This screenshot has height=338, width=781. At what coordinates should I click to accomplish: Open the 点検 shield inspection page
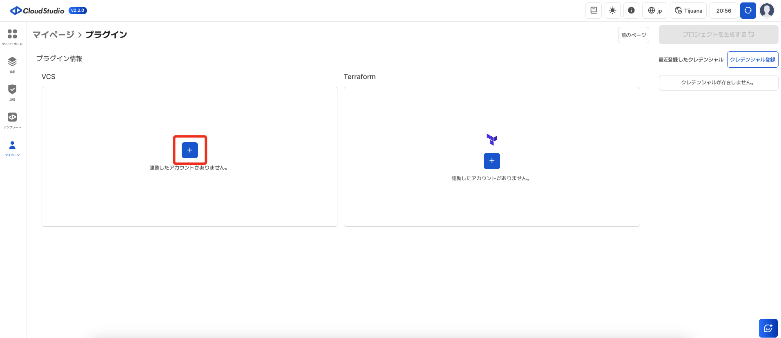tap(12, 92)
